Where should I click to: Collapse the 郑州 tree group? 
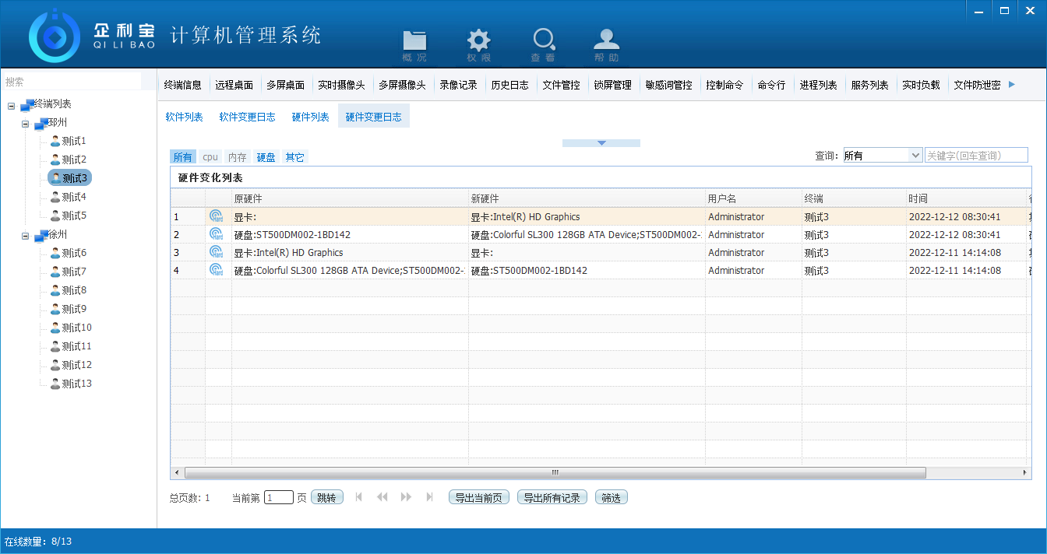[26, 123]
